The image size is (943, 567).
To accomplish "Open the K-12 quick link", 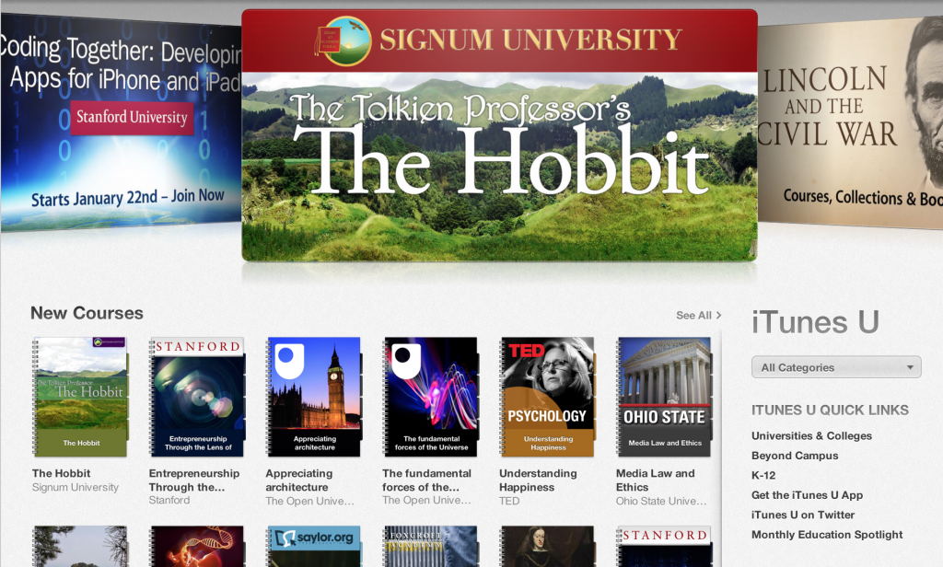I will tap(763, 476).
